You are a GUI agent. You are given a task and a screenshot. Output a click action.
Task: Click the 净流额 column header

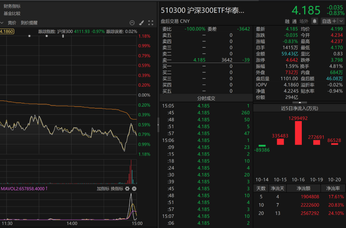(303, 188)
